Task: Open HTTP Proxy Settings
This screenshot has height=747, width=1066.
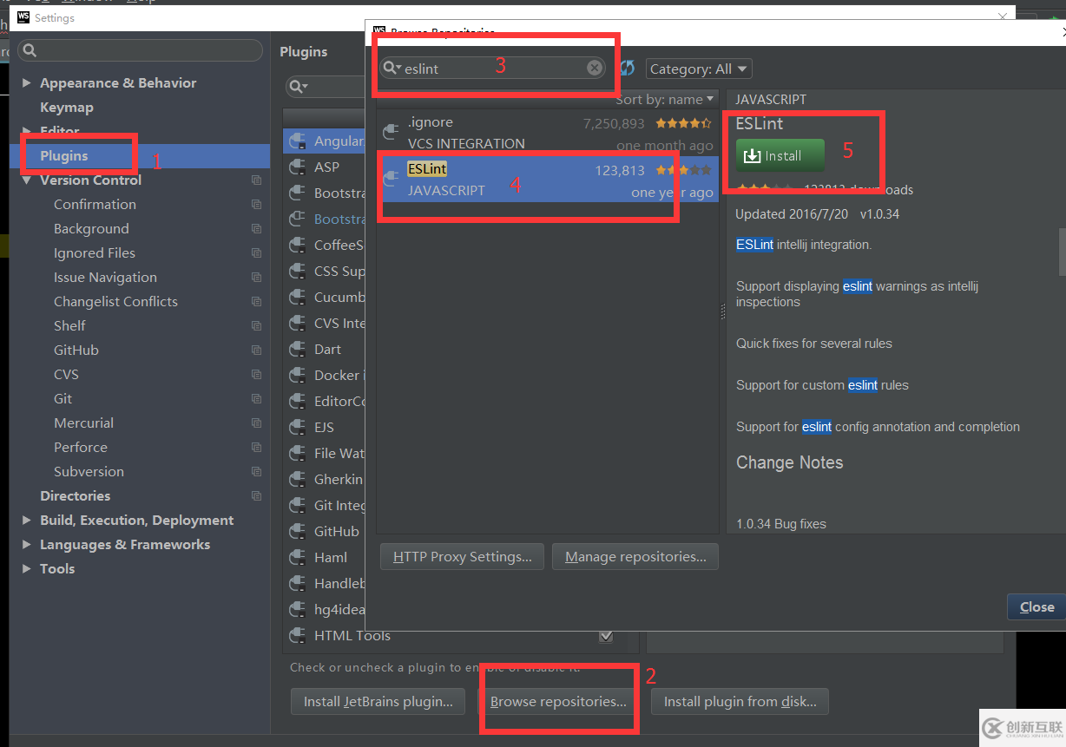Action: tap(462, 557)
